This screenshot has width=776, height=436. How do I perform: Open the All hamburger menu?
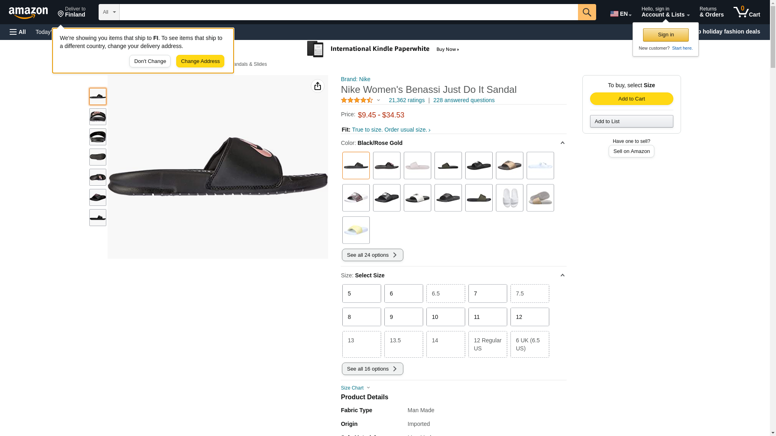[x=18, y=32]
